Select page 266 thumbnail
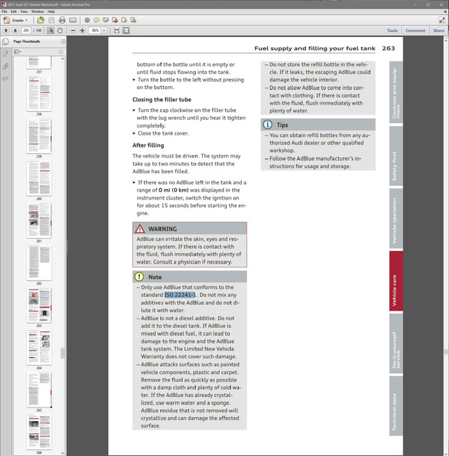449x456 pixels. point(39,432)
